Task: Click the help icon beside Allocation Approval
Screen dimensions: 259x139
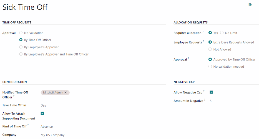Action: point(188,59)
